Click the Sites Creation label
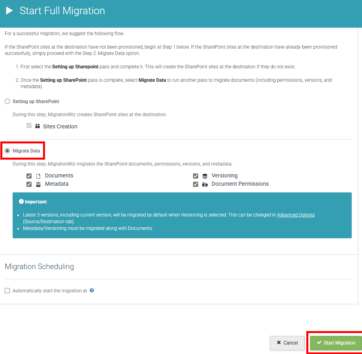Image resolution: width=362 pixels, height=354 pixels. (x=60, y=126)
